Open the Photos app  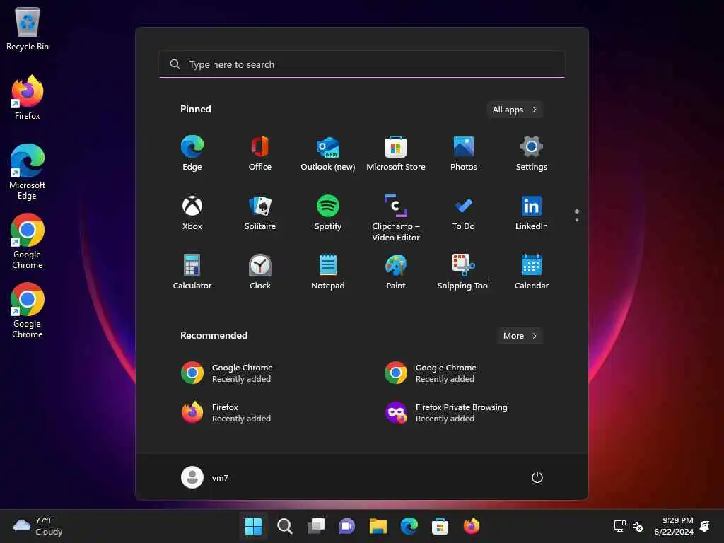[464, 153]
